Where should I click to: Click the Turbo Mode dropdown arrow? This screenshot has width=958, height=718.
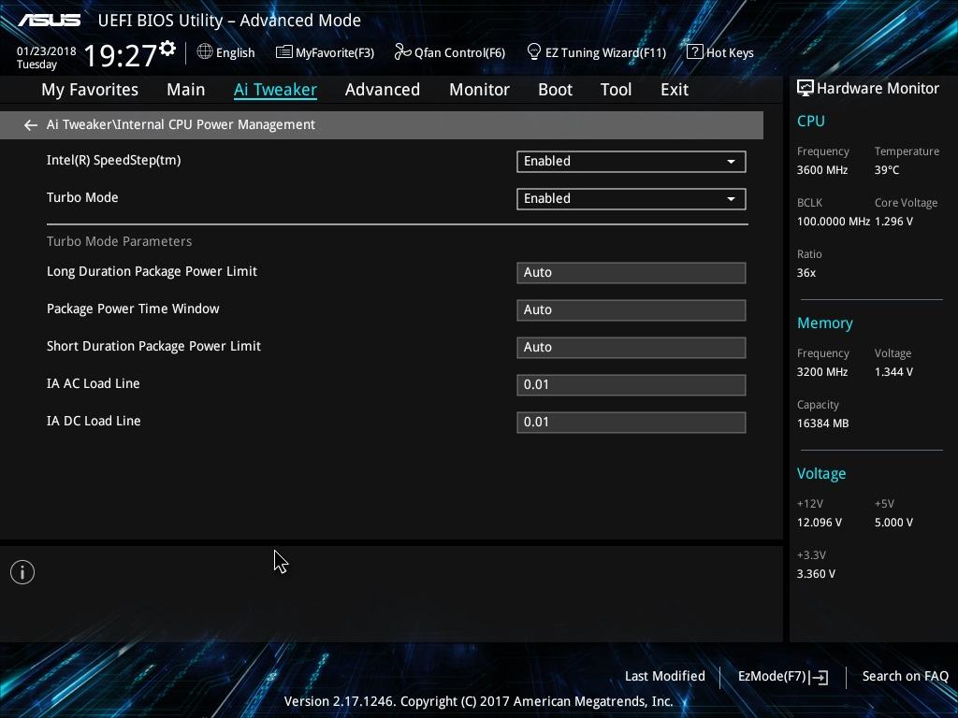[731, 199]
